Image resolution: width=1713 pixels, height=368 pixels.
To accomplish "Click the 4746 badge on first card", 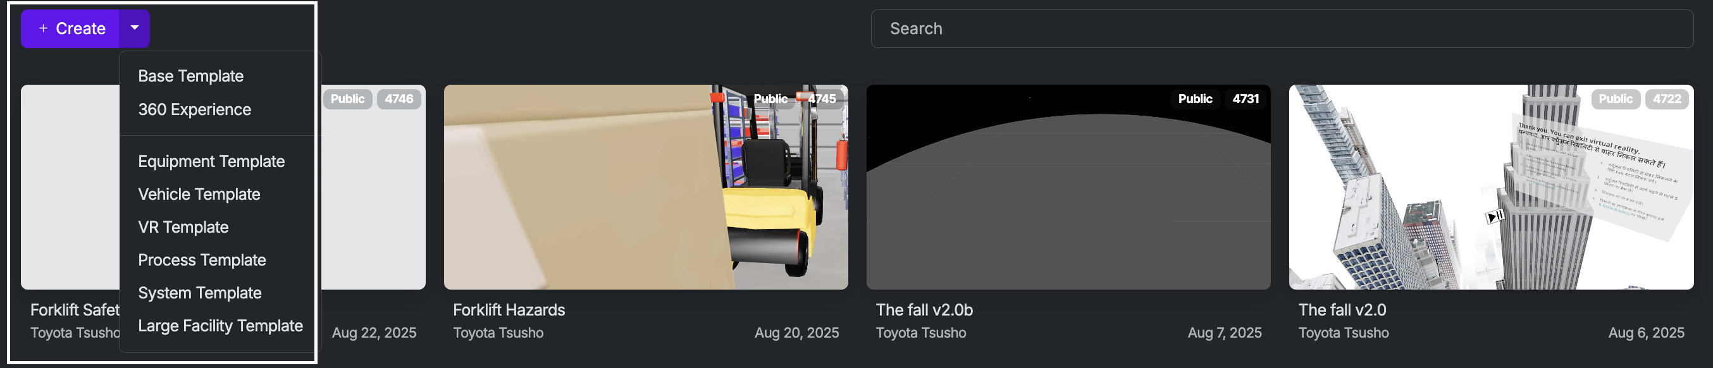I will pos(399,99).
